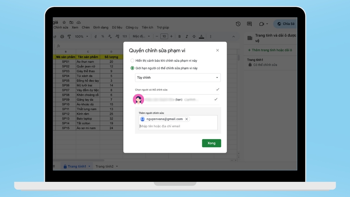Collapse the menus with up chevron
Screen dimensions: 350x197
[x=233, y=36]
